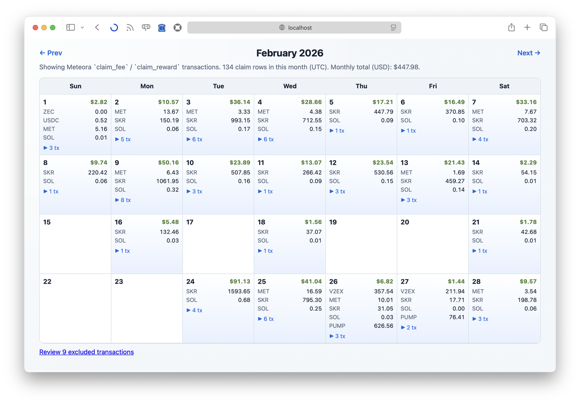The image size is (580, 404).
Task: Expand the 3 tx list on February 1
Action: 51,148
